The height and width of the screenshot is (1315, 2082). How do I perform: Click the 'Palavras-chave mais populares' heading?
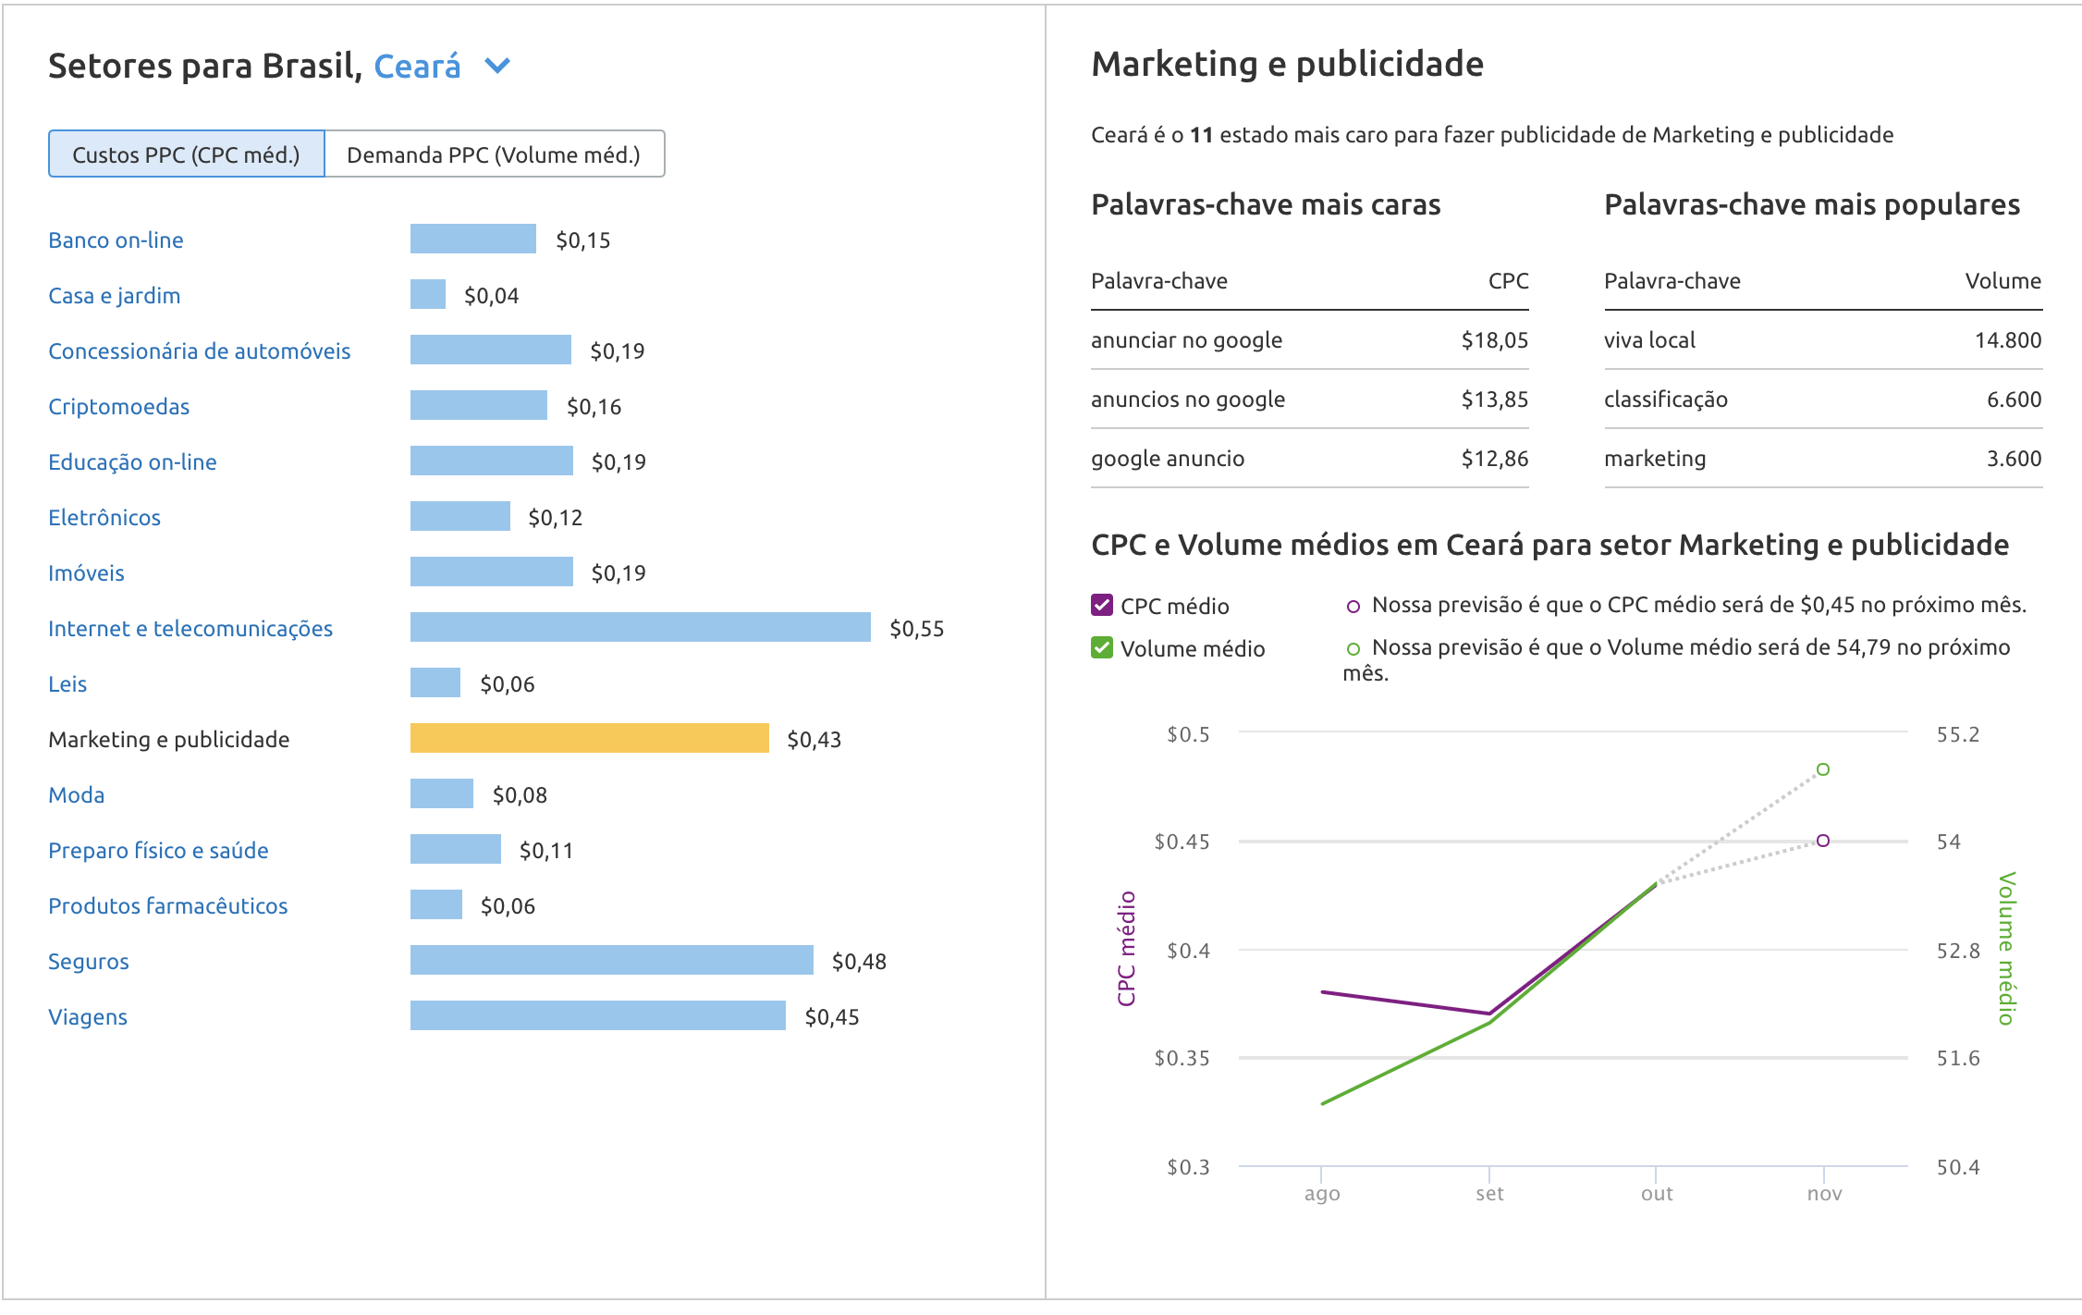(1812, 204)
